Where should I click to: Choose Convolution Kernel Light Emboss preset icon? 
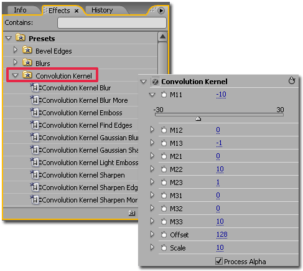35,163
